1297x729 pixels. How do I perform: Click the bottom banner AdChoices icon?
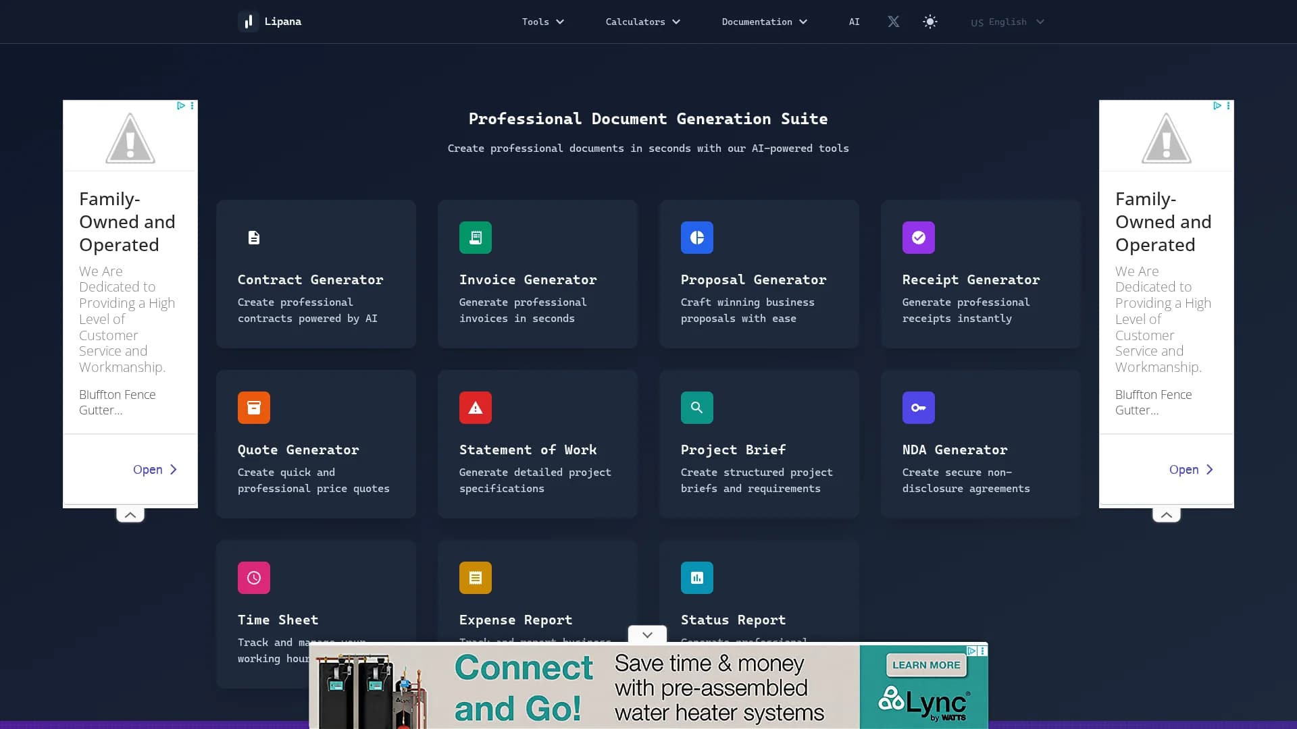point(972,651)
